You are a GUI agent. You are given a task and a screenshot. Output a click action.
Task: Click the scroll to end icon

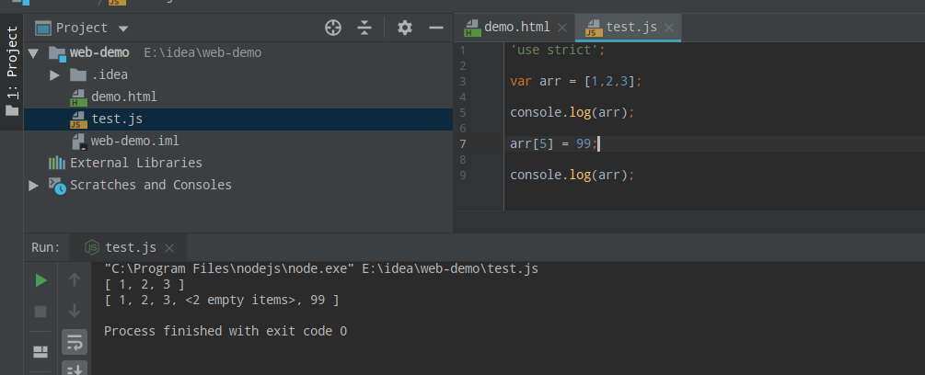[x=75, y=370]
